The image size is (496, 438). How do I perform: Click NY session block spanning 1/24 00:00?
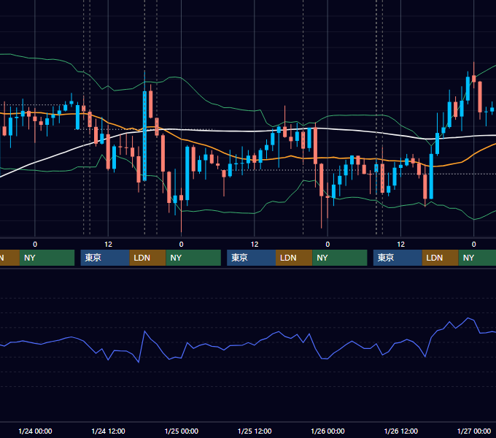pos(47,258)
